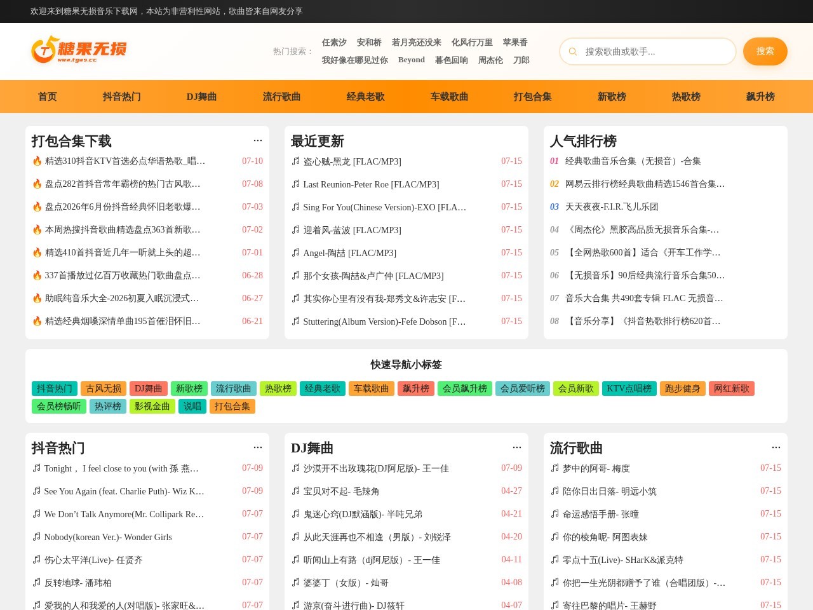Click fire icon beside 盘点282首抖音
The height and width of the screenshot is (610, 813).
(x=37, y=184)
